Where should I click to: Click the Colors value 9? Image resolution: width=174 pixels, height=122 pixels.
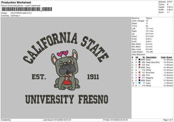[x=168, y=5]
